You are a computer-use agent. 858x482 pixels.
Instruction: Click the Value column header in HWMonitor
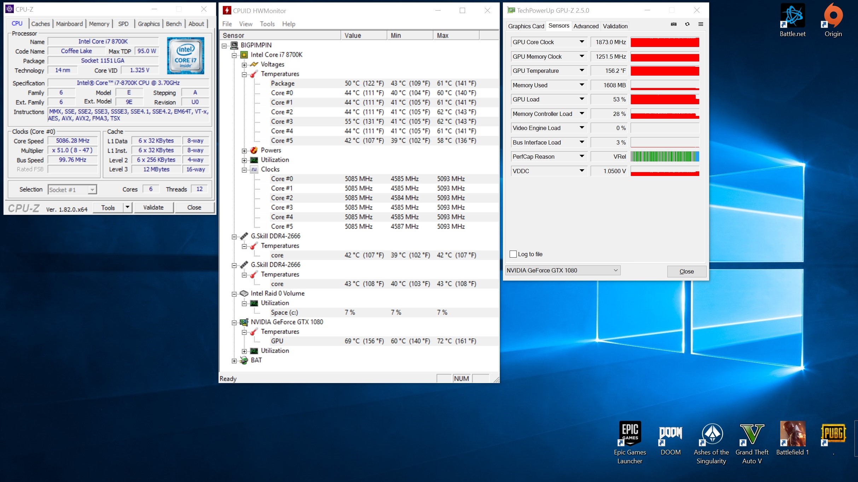coord(364,35)
